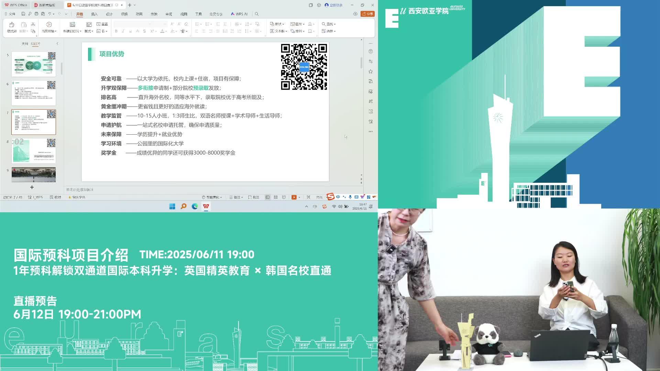Click the Cut scissors icon in ribbon
Image resolution: width=660 pixels, height=371 pixels.
[x=33, y=24]
